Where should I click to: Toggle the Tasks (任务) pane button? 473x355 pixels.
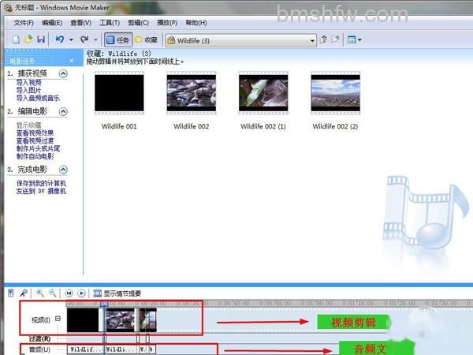point(118,40)
